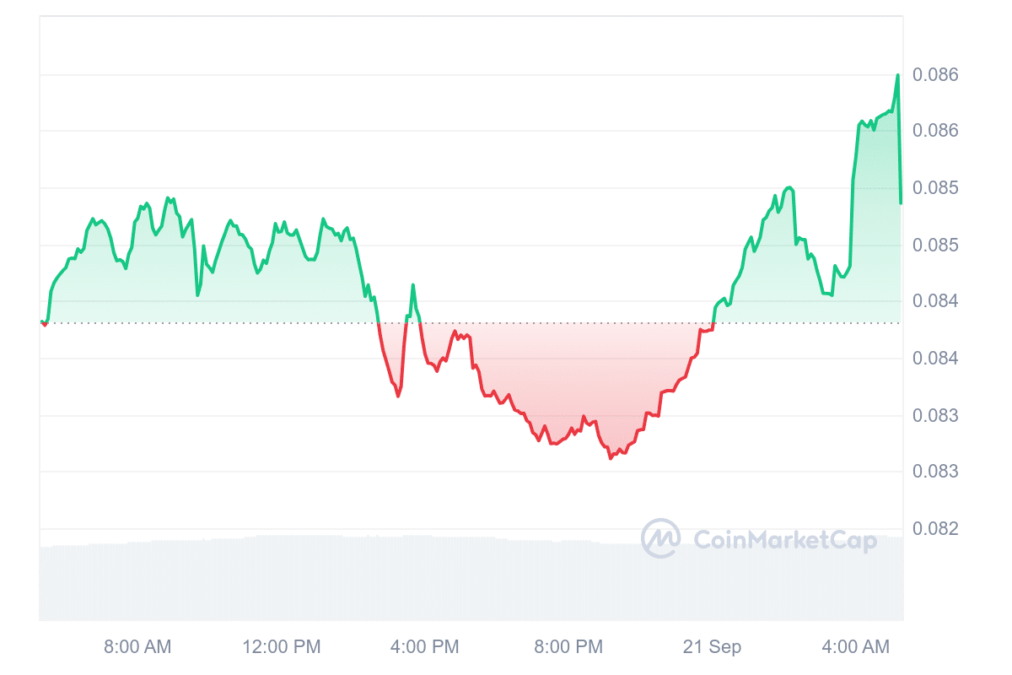Click the lowest point of the red price line
The width and height of the screenshot is (1012, 675).
click(x=611, y=458)
